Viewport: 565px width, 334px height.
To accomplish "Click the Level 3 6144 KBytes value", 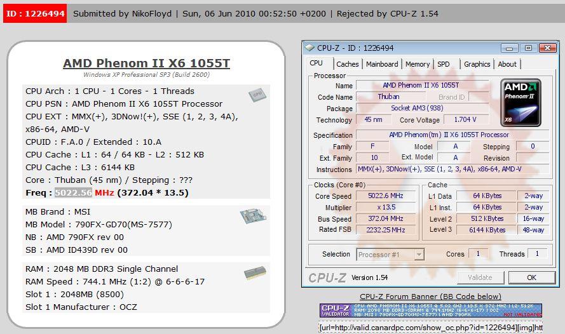I will point(487,230).
